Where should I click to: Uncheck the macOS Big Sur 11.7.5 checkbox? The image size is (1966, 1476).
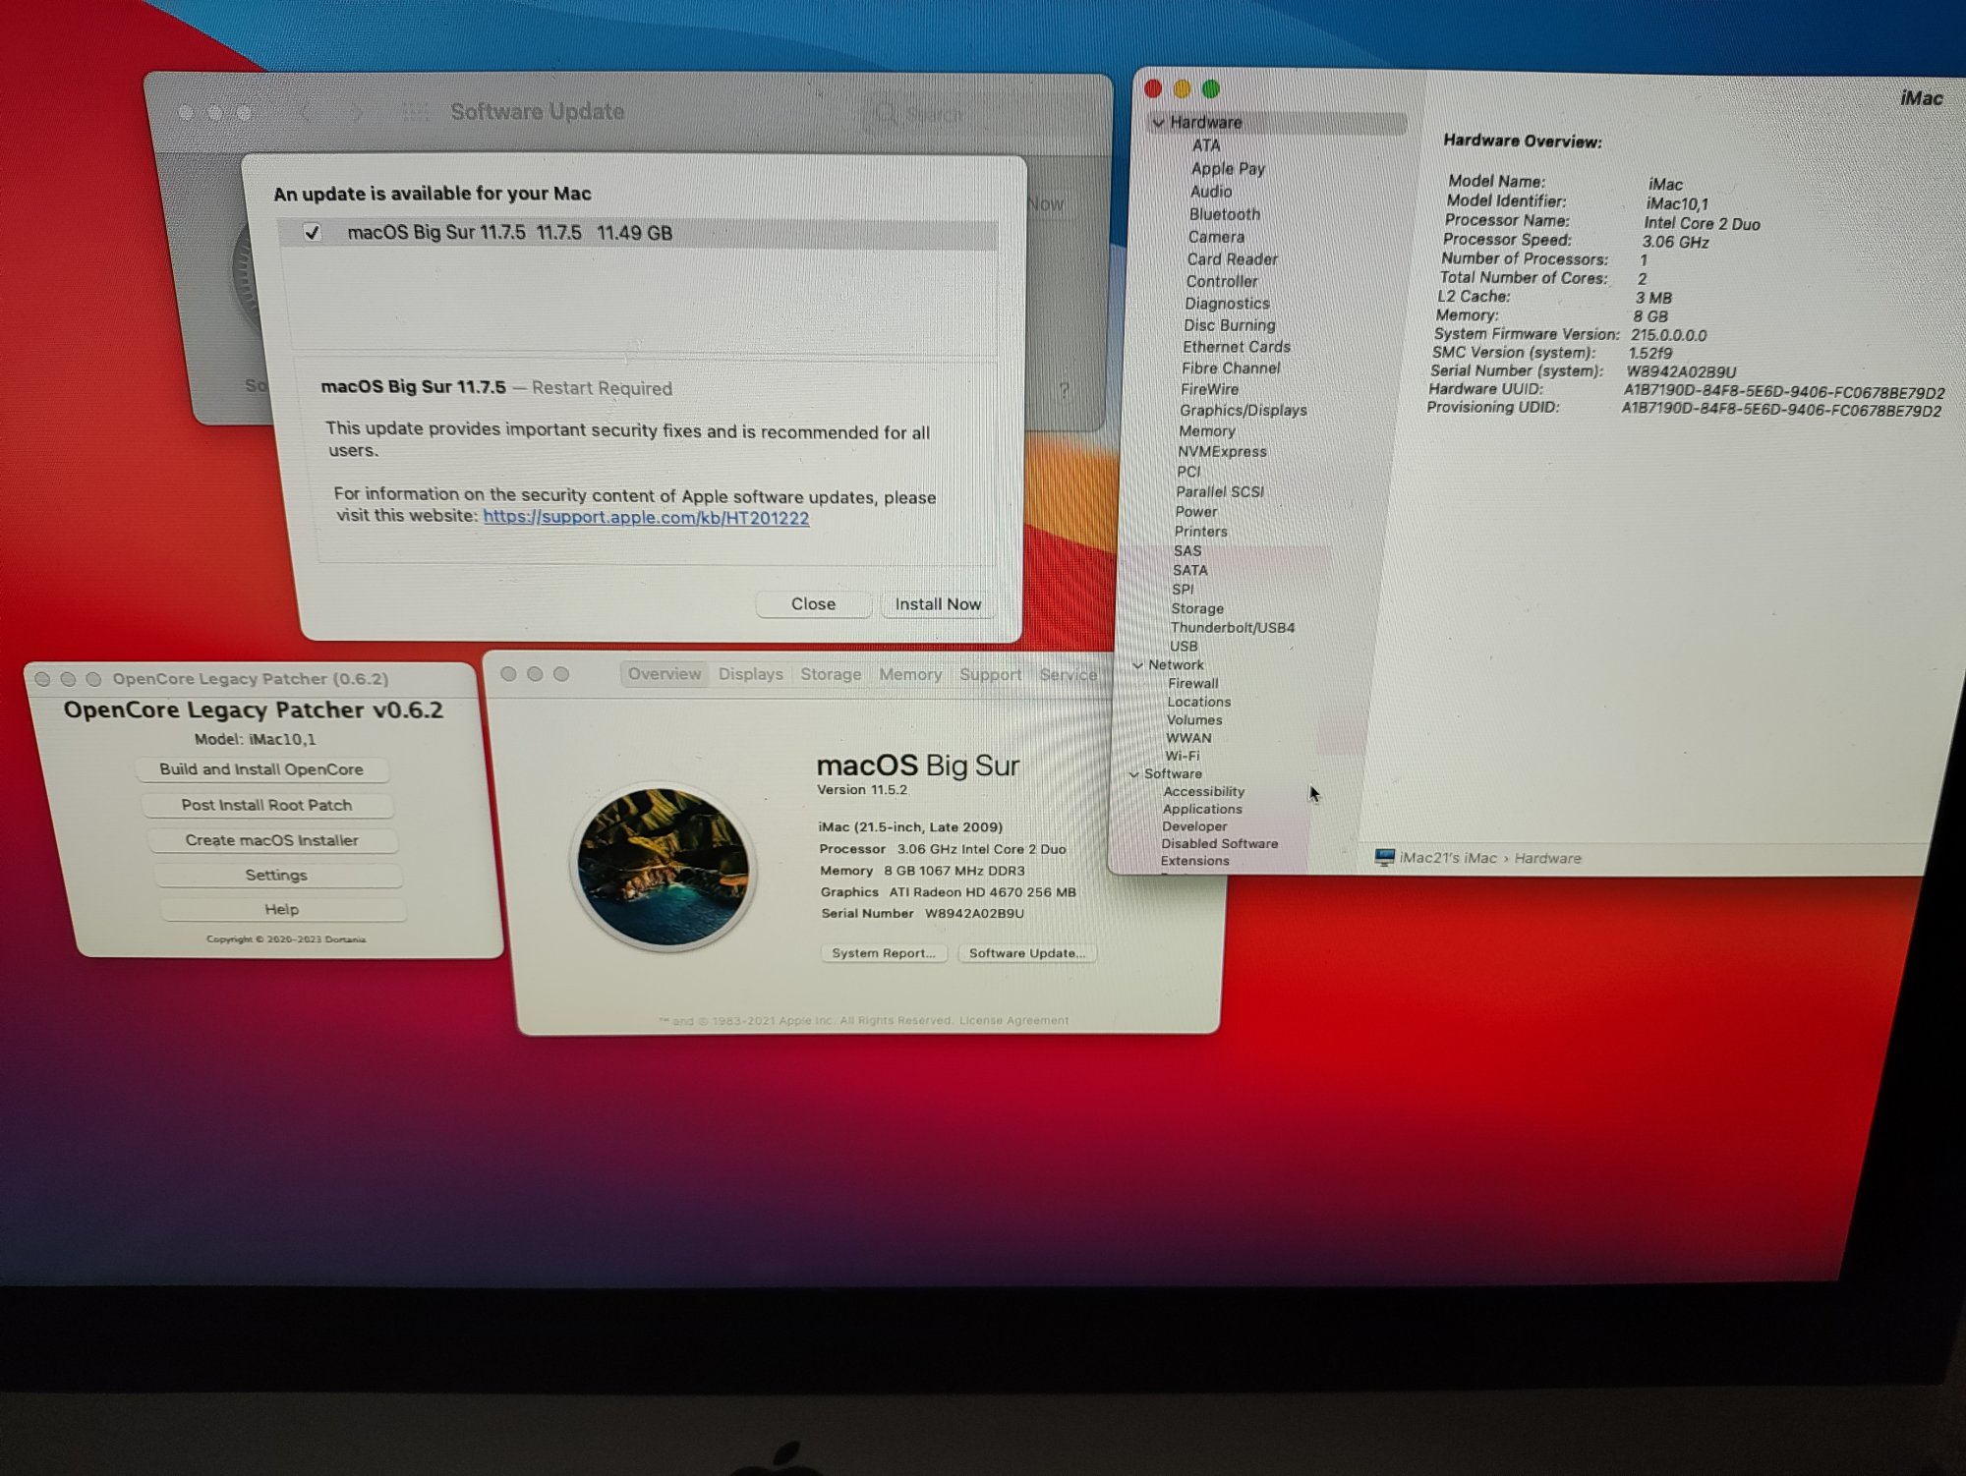pos(312,233)
